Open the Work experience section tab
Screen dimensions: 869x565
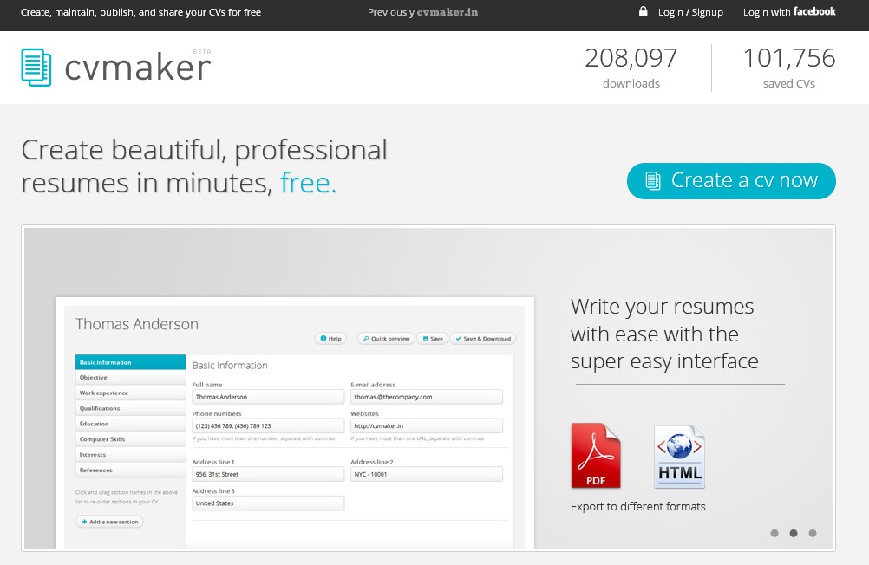[x=130, y=393]
